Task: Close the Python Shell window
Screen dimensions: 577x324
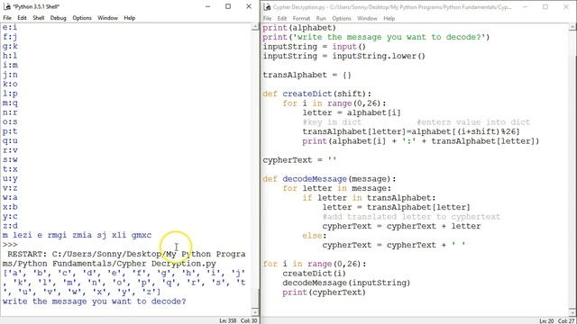Action: click(x=249, y=6)
